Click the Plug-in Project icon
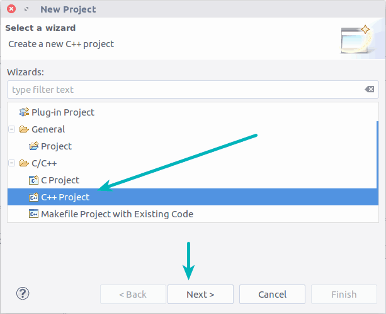The height and width of the screenshot is (314, 386). 24,112
